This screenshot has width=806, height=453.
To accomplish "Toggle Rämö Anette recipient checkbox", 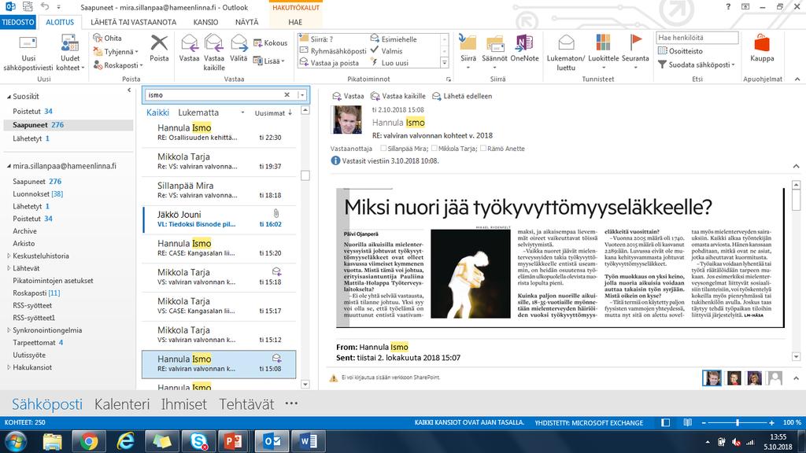I will coord(482,148).
